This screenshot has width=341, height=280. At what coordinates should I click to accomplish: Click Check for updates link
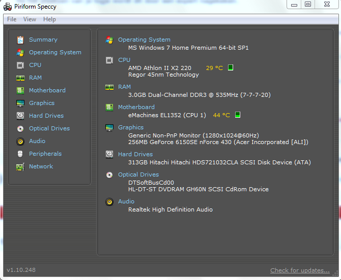[300, 270]
